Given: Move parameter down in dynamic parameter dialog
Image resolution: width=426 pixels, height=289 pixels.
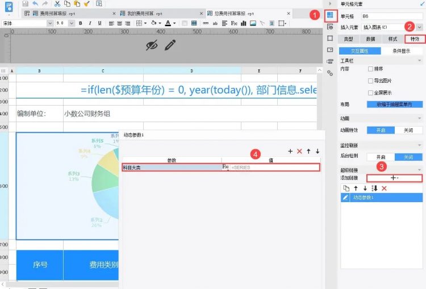Looking at the screenshot, I should click(318, 151).
